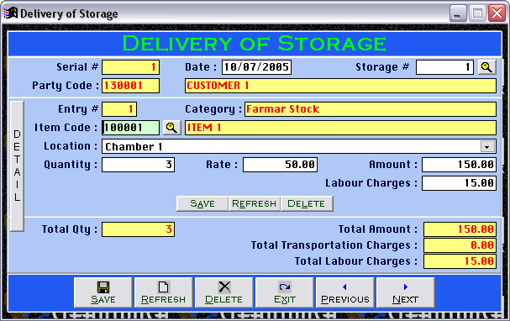Click the Serial # field

point(130,67)
